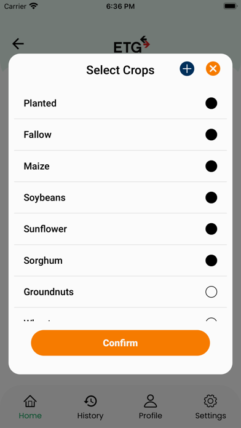Tap the ETG logo
Viewport: 241px width, 428px height.
tap(132, 44)
